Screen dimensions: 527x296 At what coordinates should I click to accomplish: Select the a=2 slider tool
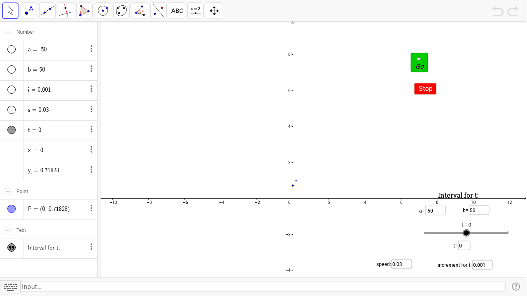tap(196, 11)
